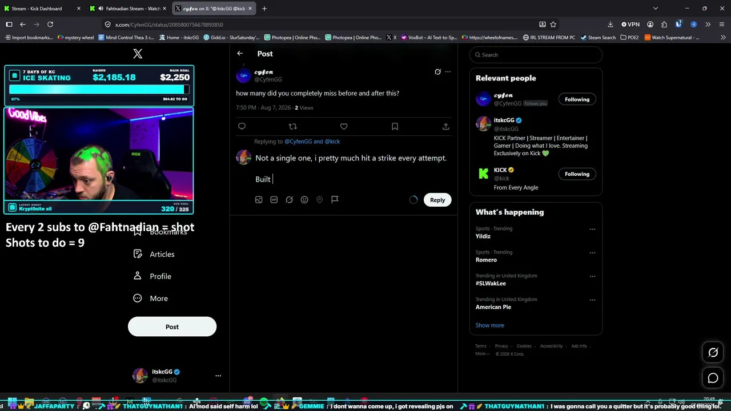Select the cyfen on X tab
The image size is (731, 411).
214,9
